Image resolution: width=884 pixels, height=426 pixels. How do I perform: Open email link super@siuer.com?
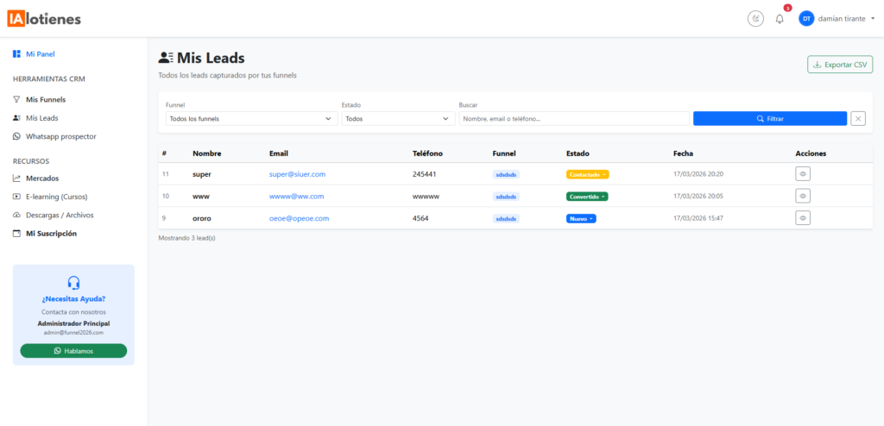point(297,174)
